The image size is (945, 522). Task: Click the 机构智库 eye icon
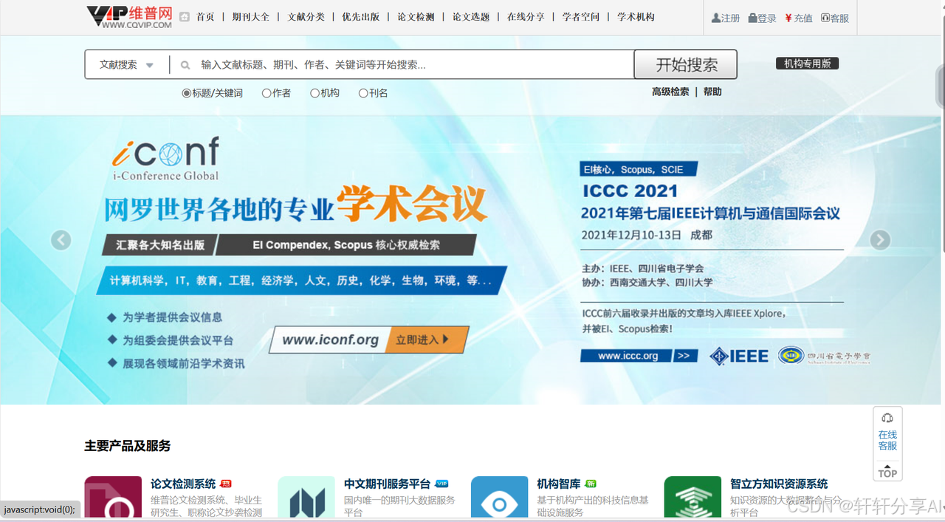click(x=499, y=498)
